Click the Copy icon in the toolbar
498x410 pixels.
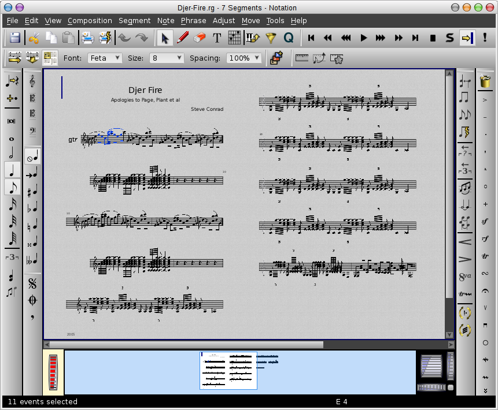(x=51, y=38)
